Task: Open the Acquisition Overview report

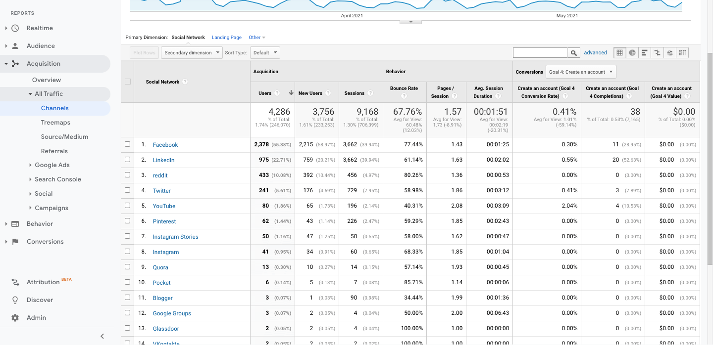Action: [47, 80]
